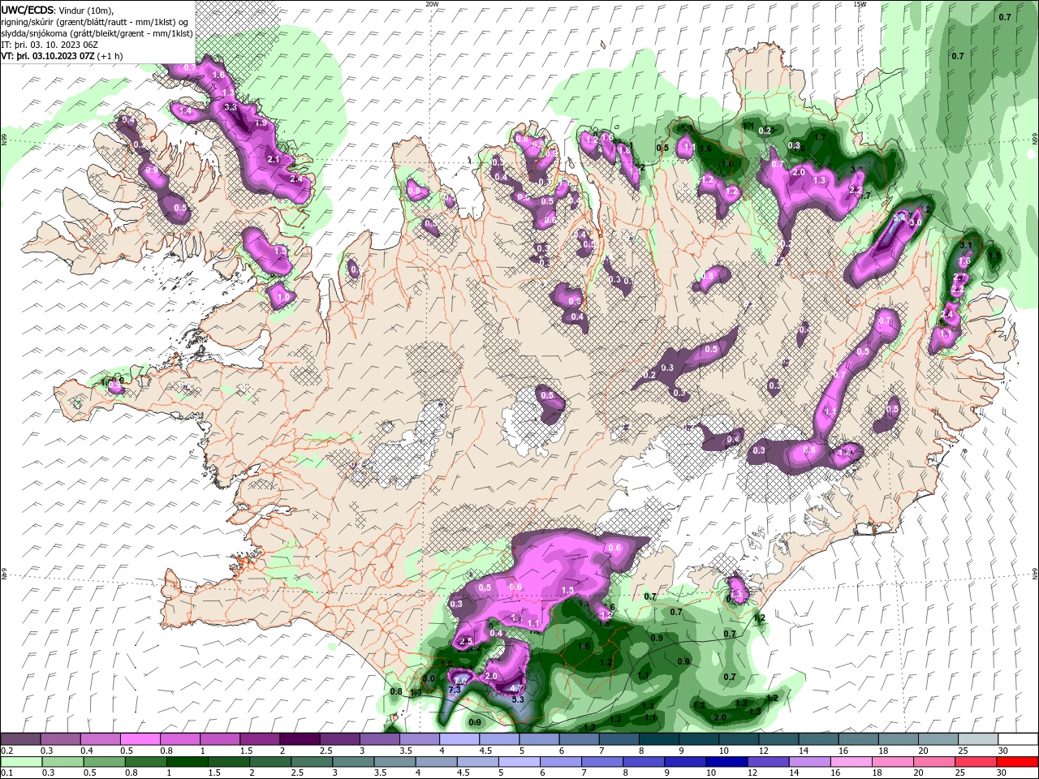This screenshot has width=1039, height=779.
Task: Click the dark teal 9 snow-scale swatch
Action: pos(698,739)
